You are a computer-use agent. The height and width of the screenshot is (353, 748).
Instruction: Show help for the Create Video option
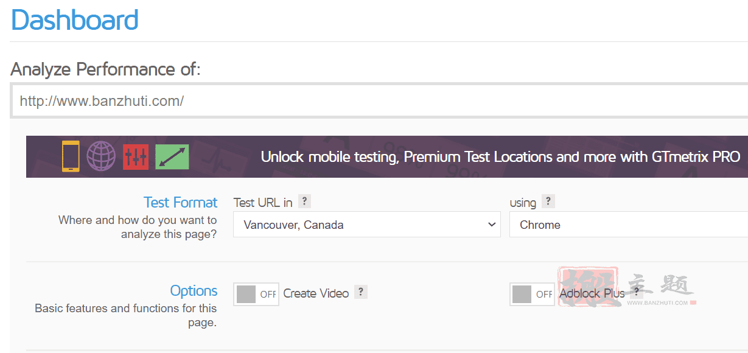(x=361, y=292)
